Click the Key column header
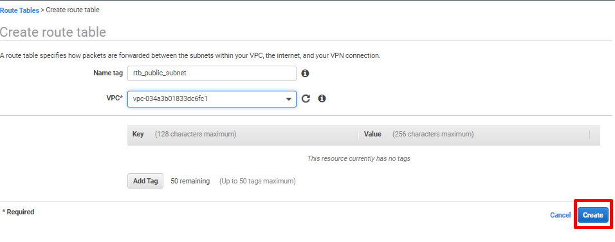 (138, 134)
